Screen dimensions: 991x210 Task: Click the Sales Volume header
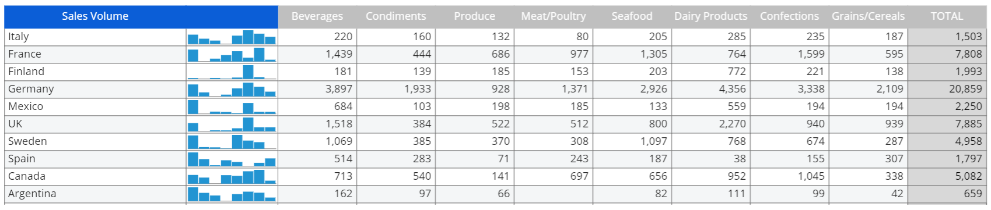coord(95,17)
